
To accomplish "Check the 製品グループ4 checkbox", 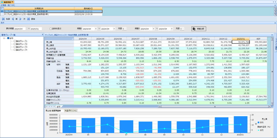I will click(x=15, y=50).
